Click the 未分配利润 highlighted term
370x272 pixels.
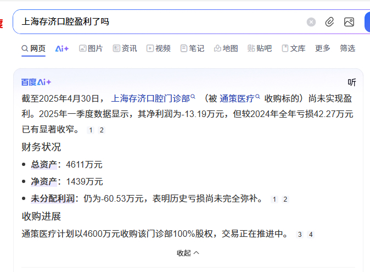(x=53, y=198)
